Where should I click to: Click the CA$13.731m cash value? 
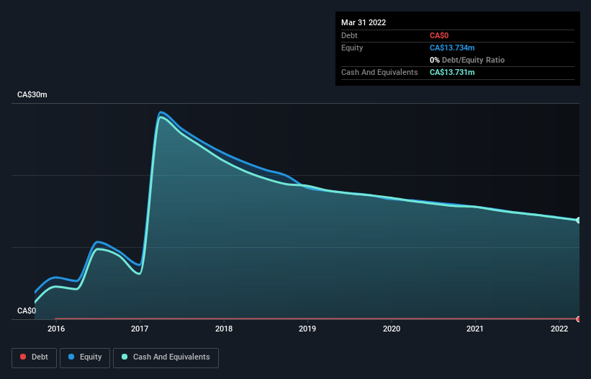click(x=452, y=72)
